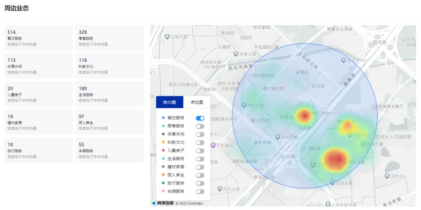Click the 国航大厦 map marker icon
The width and height of the screenshot is (421, 210).
click(345, 161)
